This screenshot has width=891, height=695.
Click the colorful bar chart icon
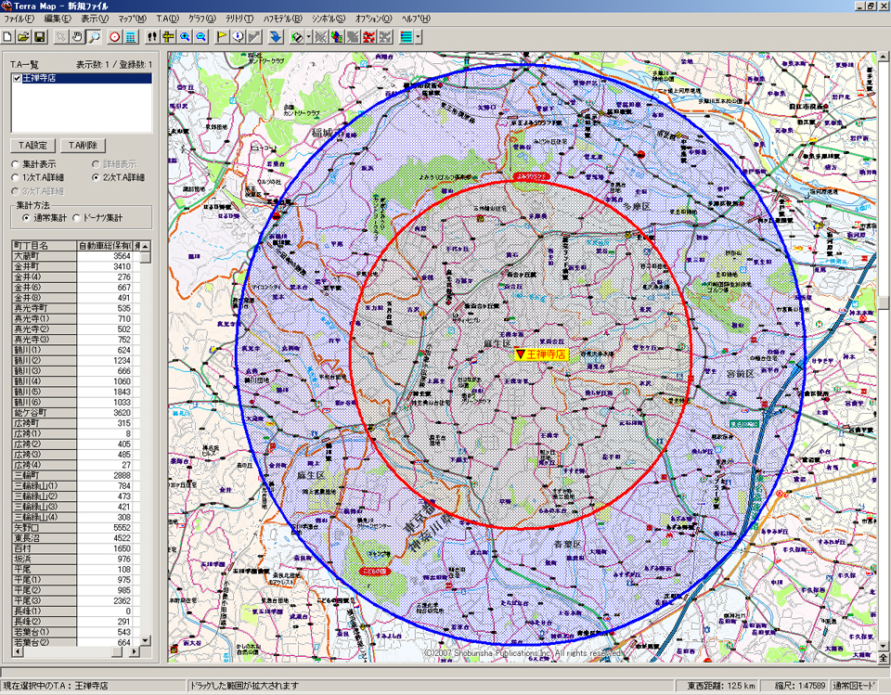[x=337, y=37]
